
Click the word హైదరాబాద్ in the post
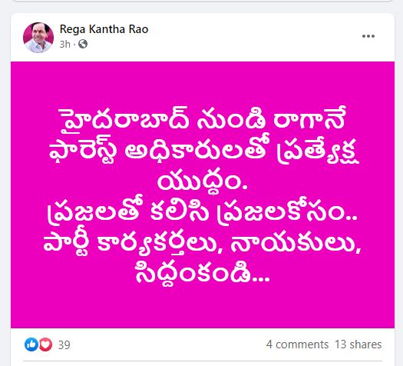pyautogui.click(x=124, y=120)
